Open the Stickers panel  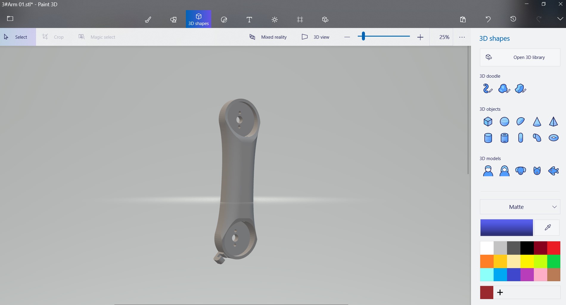tap(224, 19)
